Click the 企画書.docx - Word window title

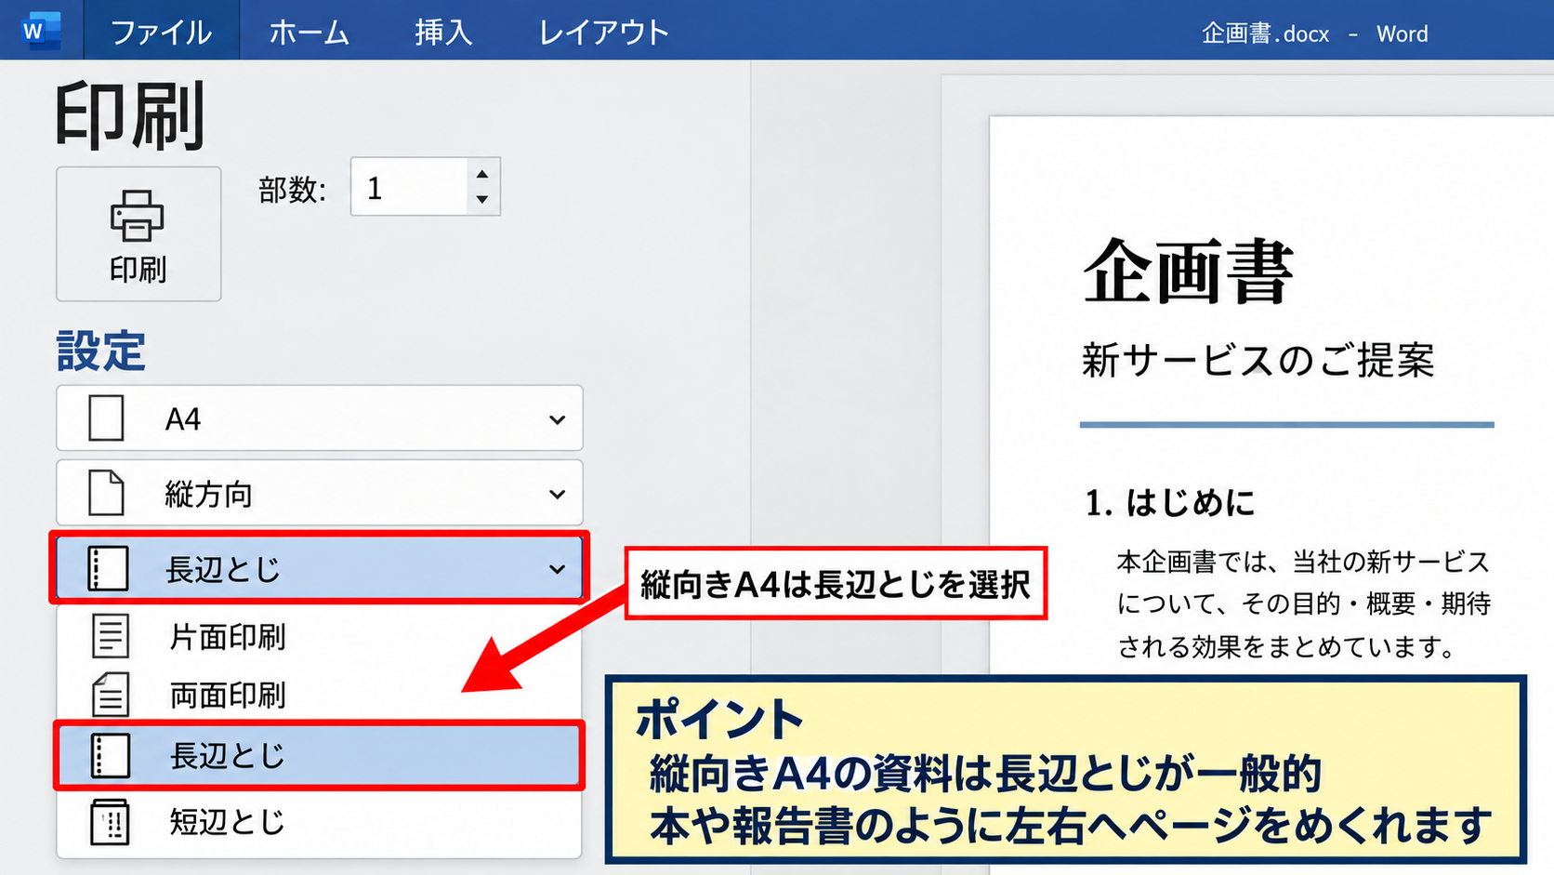(x=1314, y=33)
